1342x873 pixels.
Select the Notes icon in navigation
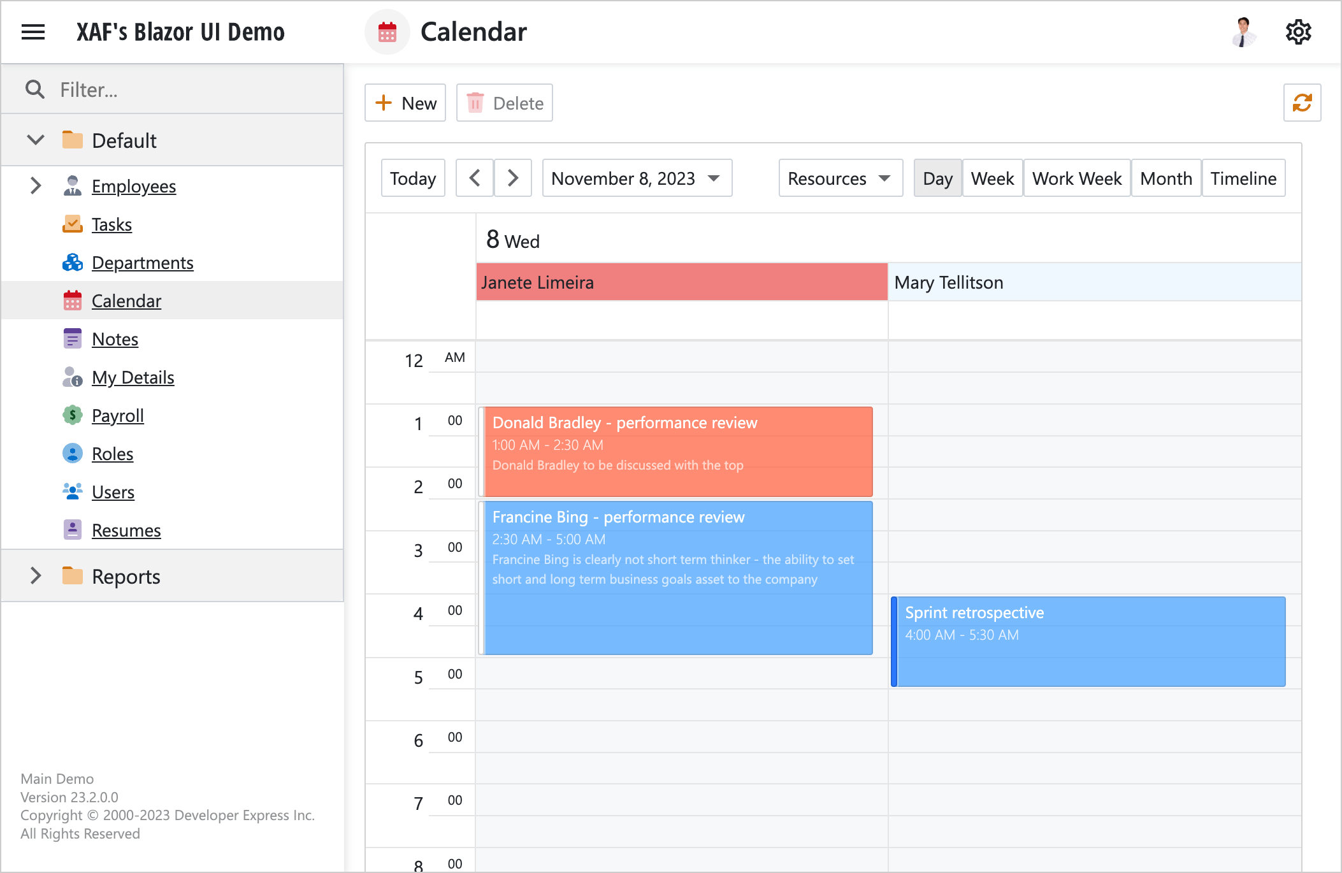pyautogui.click(x=72, y=338)
